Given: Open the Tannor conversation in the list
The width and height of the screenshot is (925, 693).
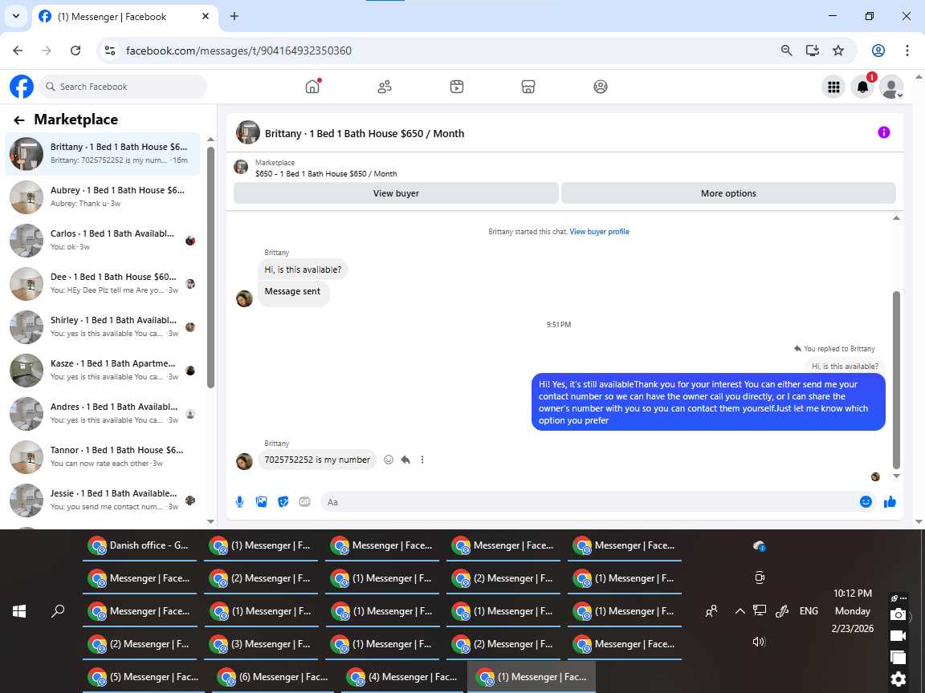Looking at the screenshot, I should (102, 456).
